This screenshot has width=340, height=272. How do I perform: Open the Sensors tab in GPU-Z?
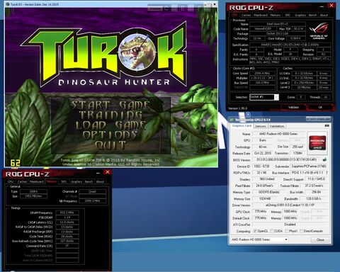pyautogui.click(x=261, y=126)
